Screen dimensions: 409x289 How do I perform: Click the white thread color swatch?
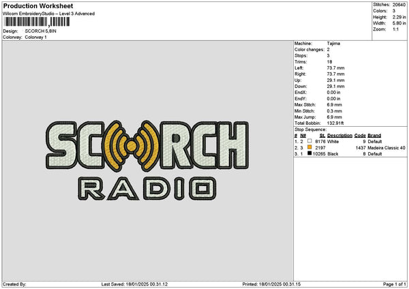tap(309, 141)
